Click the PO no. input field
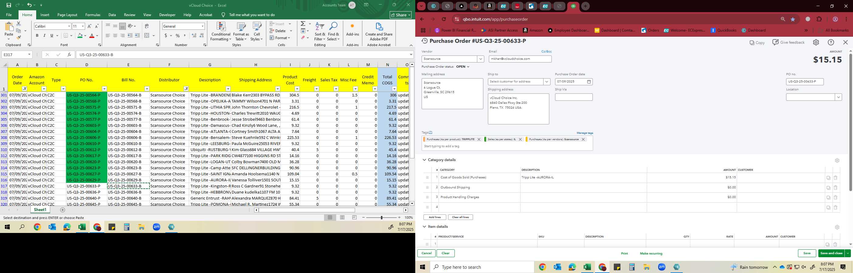Image resolution: width=853 pixels, height=273 pixels. click(x=805, y=82)
